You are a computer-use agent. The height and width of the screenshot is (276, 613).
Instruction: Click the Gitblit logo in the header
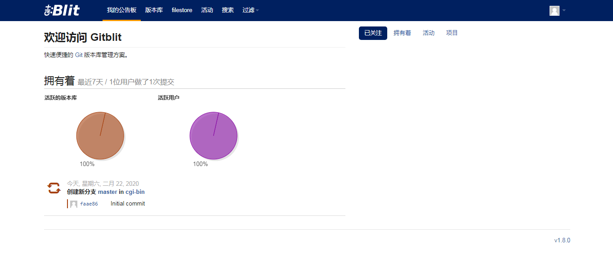[x=62, y=10]
